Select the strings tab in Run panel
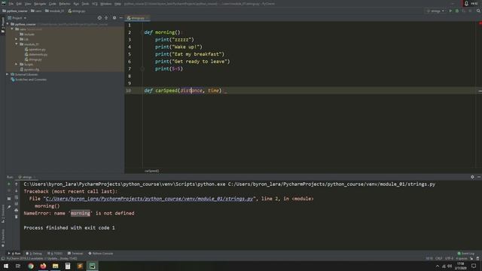The height and width of the screenshot is (271, 482). coord(26,178)
